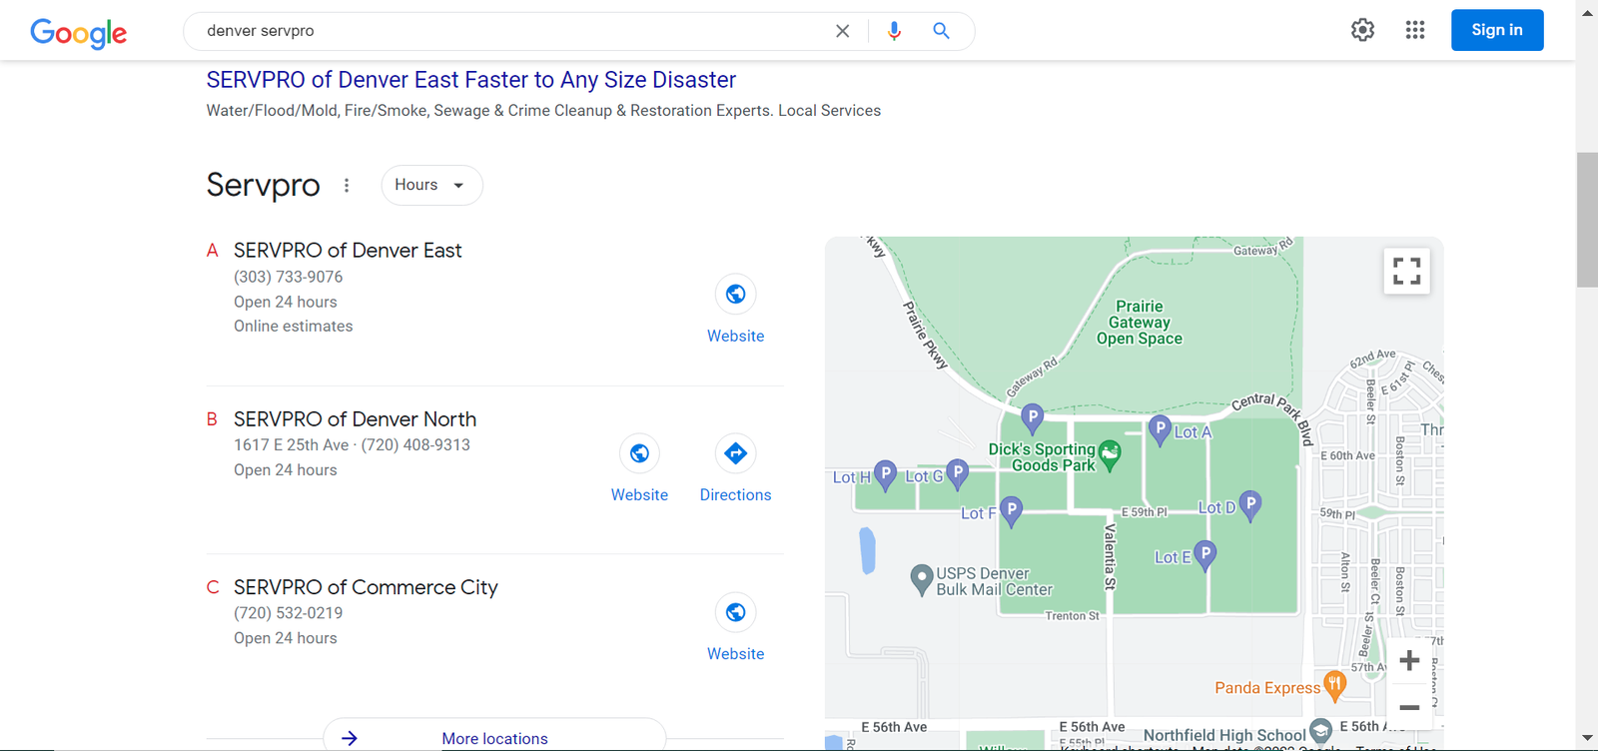
Task: Click the phone number (303) 733-9076
Action: pyautogui.click(x=288, y=277)
